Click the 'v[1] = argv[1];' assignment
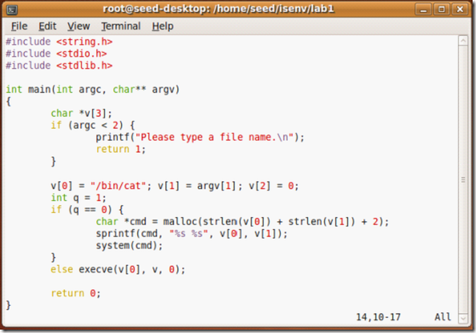This screenshot has width=476, height=333. tap(200, 186)
